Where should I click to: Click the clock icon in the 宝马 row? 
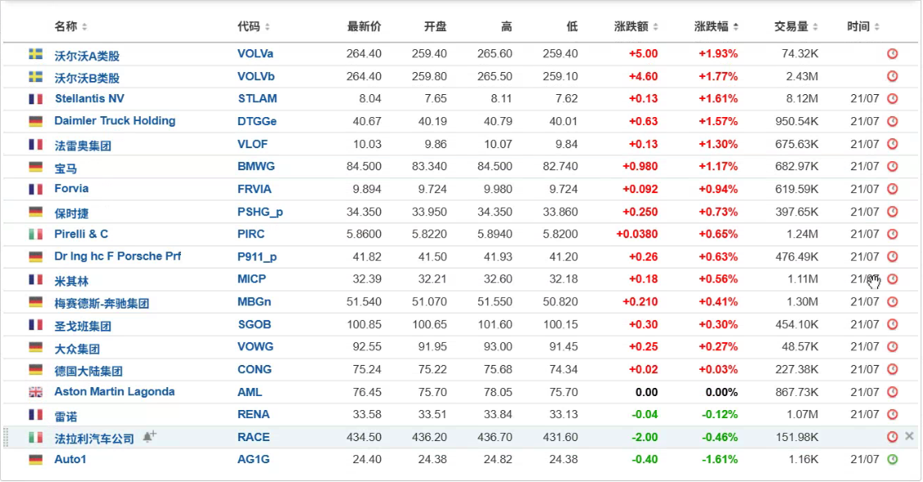click(x=893, y=167)
